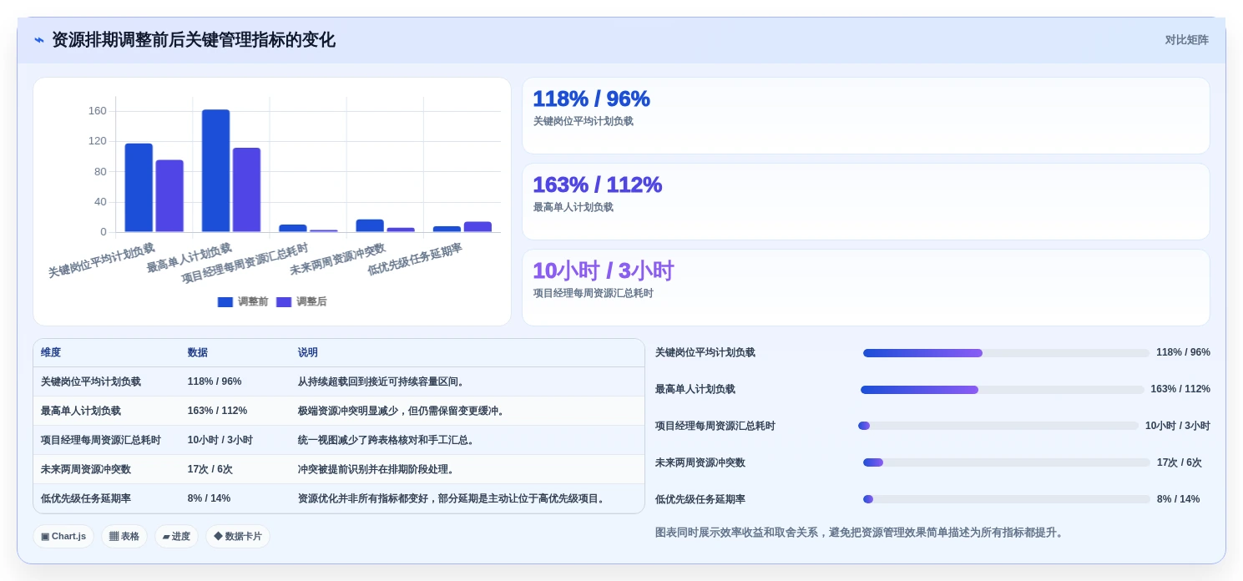1243x581 pixels.
Task: Click the 未来两周资源冲突数 progress bar
Action: (x=1007, y=462)
